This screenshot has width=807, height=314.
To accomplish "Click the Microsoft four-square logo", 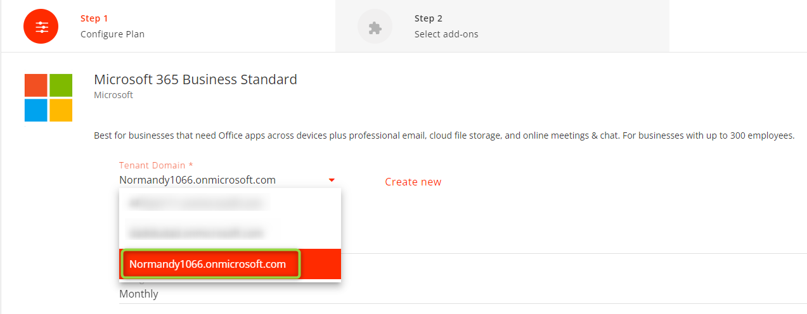I will coord(48,97).
